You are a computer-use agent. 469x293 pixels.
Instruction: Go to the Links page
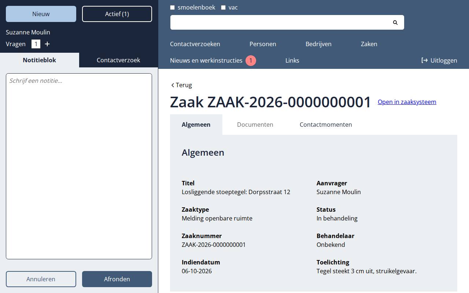pos(292,60)
